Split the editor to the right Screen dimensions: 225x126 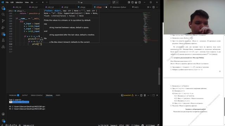(x=154, y=7)
